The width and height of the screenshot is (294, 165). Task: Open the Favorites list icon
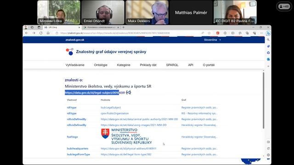click(240, 33)
